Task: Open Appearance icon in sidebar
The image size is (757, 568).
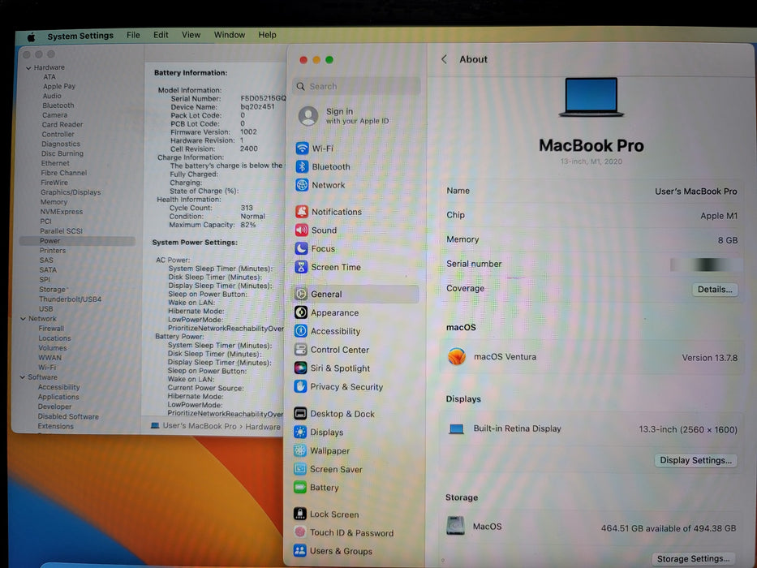Action: (301, 312)
